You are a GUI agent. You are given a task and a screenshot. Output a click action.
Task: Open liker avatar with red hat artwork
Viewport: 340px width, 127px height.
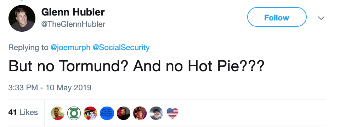[90, 113]
